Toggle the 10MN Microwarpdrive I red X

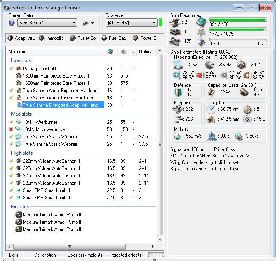pos(11,129)
